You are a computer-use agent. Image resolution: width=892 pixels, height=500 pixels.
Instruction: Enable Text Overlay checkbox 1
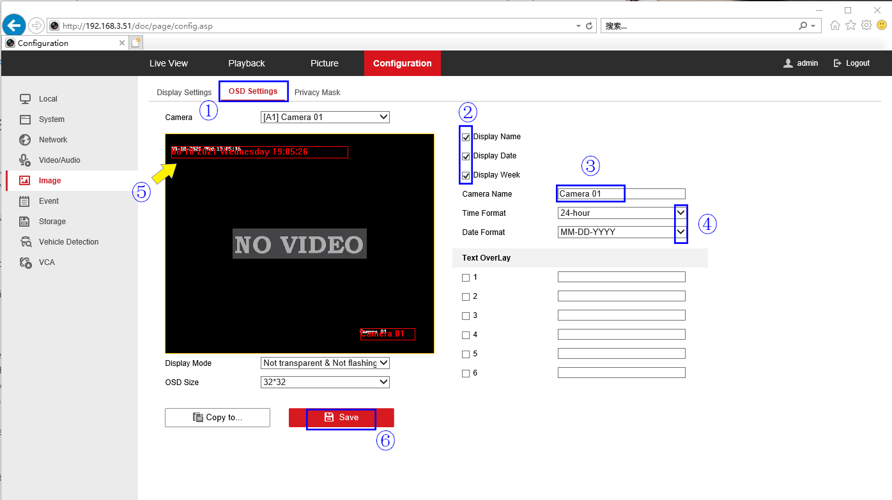tap(466, 278)
